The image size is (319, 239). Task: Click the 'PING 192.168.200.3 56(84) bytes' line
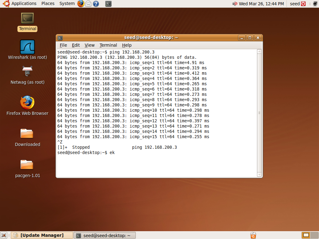pyautogui.click(x=127, y=57)
